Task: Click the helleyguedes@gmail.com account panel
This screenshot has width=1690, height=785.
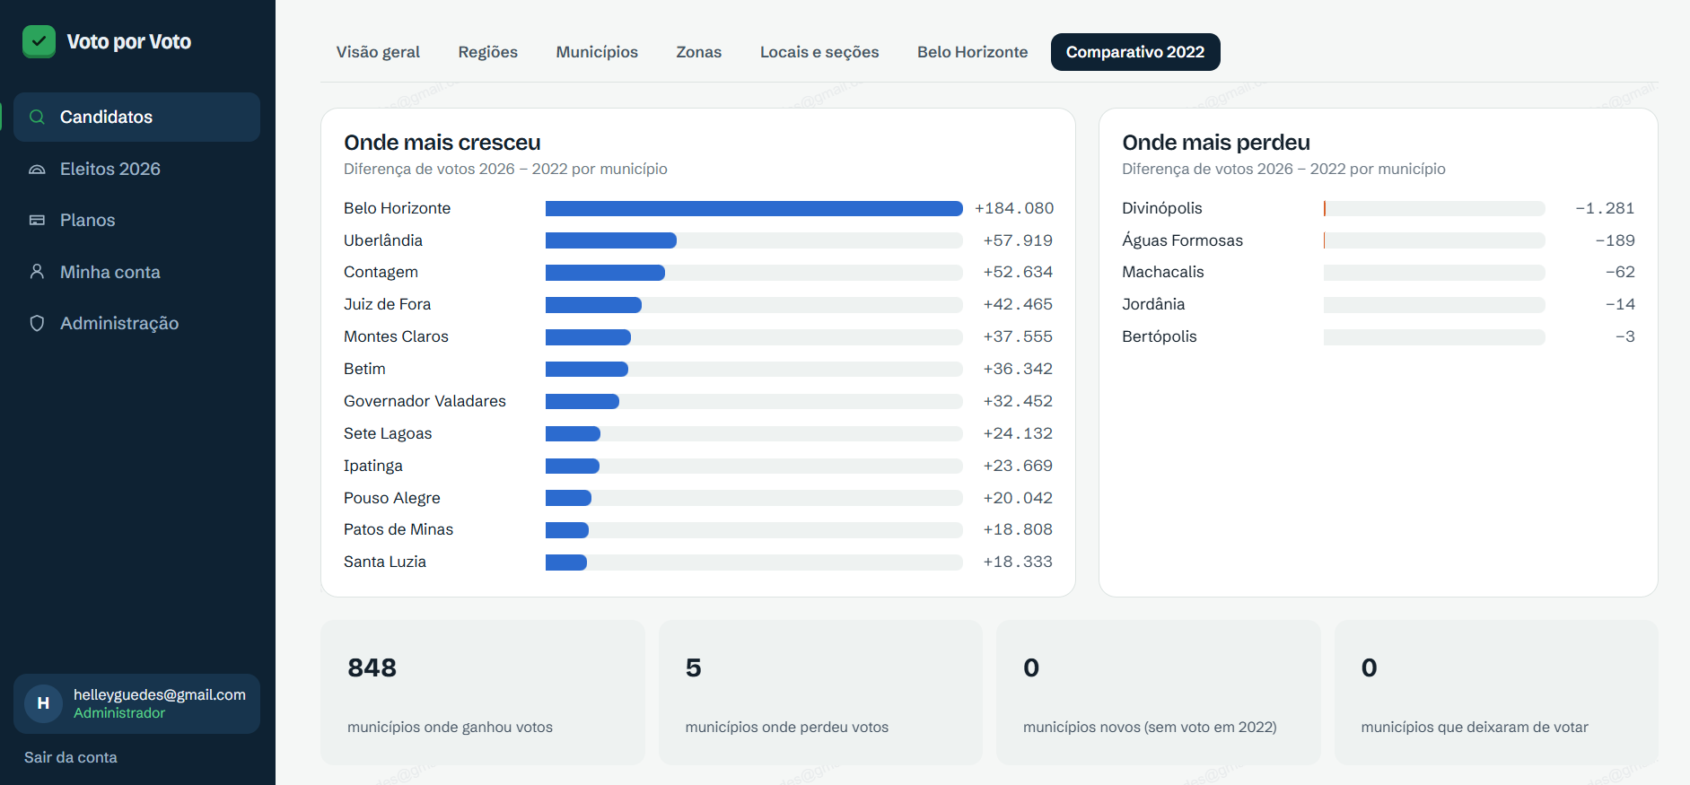Action: pyautogui.click(x=136, y=703)
